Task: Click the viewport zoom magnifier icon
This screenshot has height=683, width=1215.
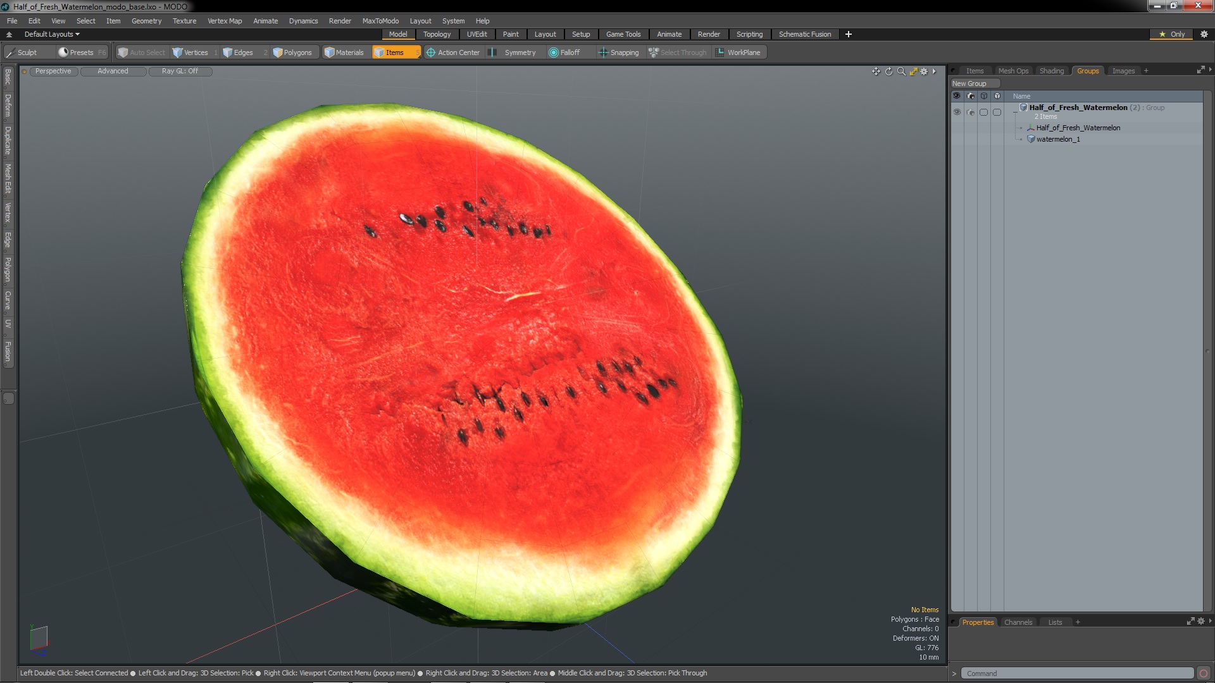Action: point(901,71)
